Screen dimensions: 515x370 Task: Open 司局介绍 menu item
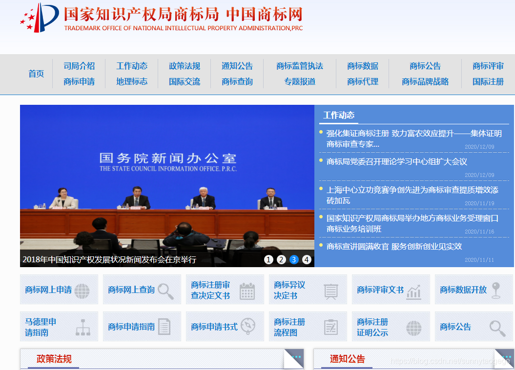pyautogui.click(x=79, y=66)
